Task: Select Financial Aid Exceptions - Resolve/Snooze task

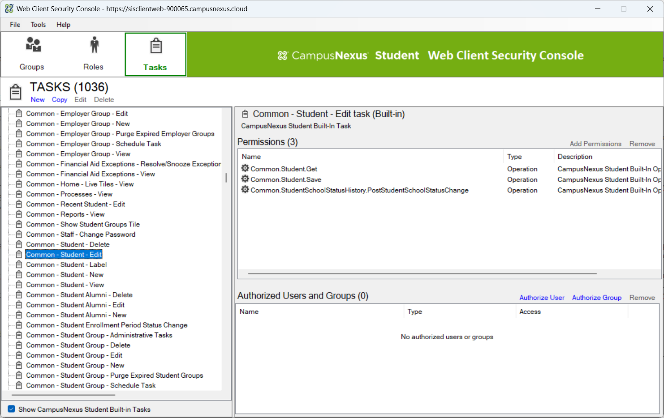Action: tap(123, 164)
